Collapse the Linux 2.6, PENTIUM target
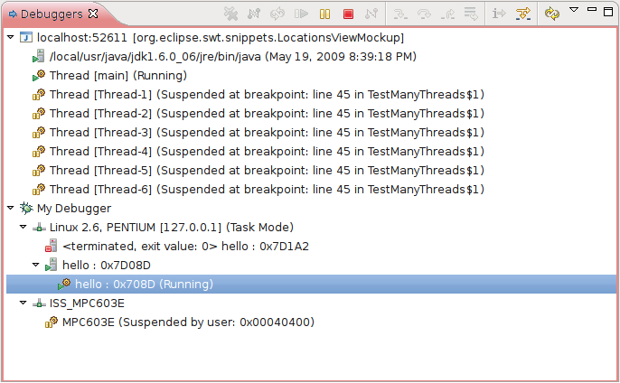This screenshot has height=383, width=620. [x=23, y=227]
